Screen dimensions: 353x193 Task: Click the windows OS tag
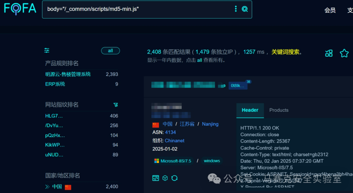[x=211, y=161]
